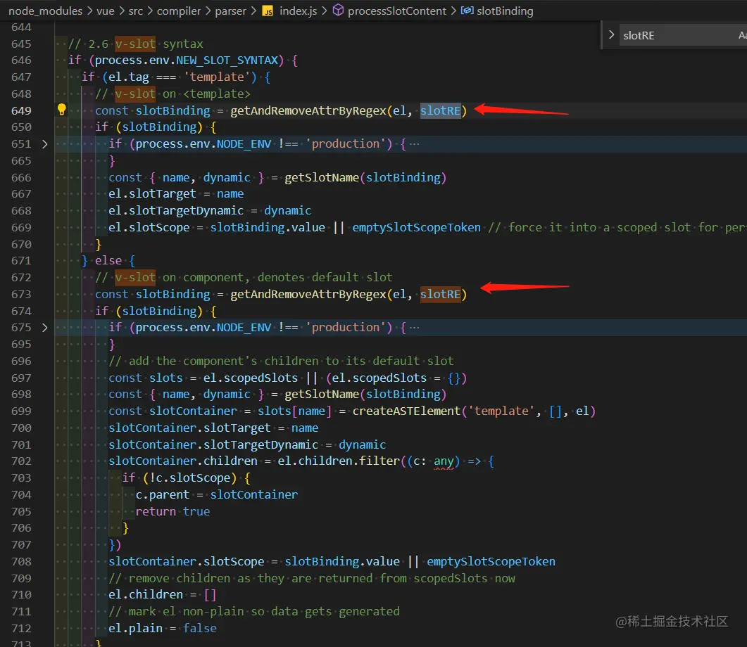Viewport: 747px width, 647px height.
Task: Open node_modules breadcrumb segment
Action: pos(45,11)
